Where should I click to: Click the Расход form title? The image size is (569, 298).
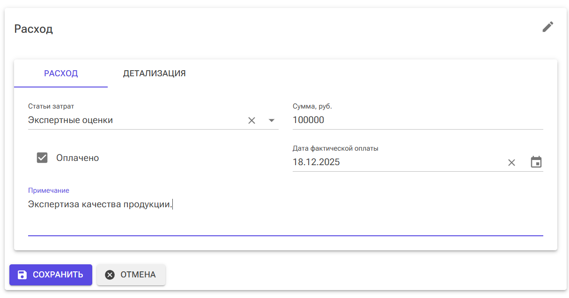point(33,29)
